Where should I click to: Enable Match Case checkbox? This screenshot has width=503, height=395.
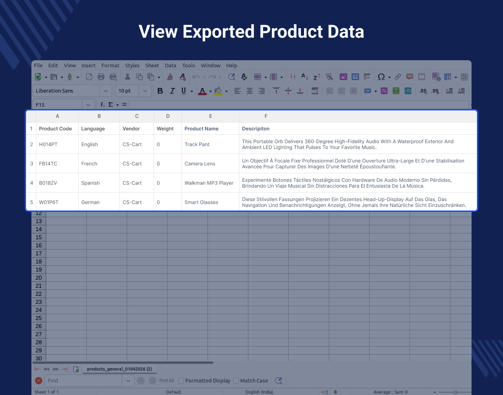236,381
